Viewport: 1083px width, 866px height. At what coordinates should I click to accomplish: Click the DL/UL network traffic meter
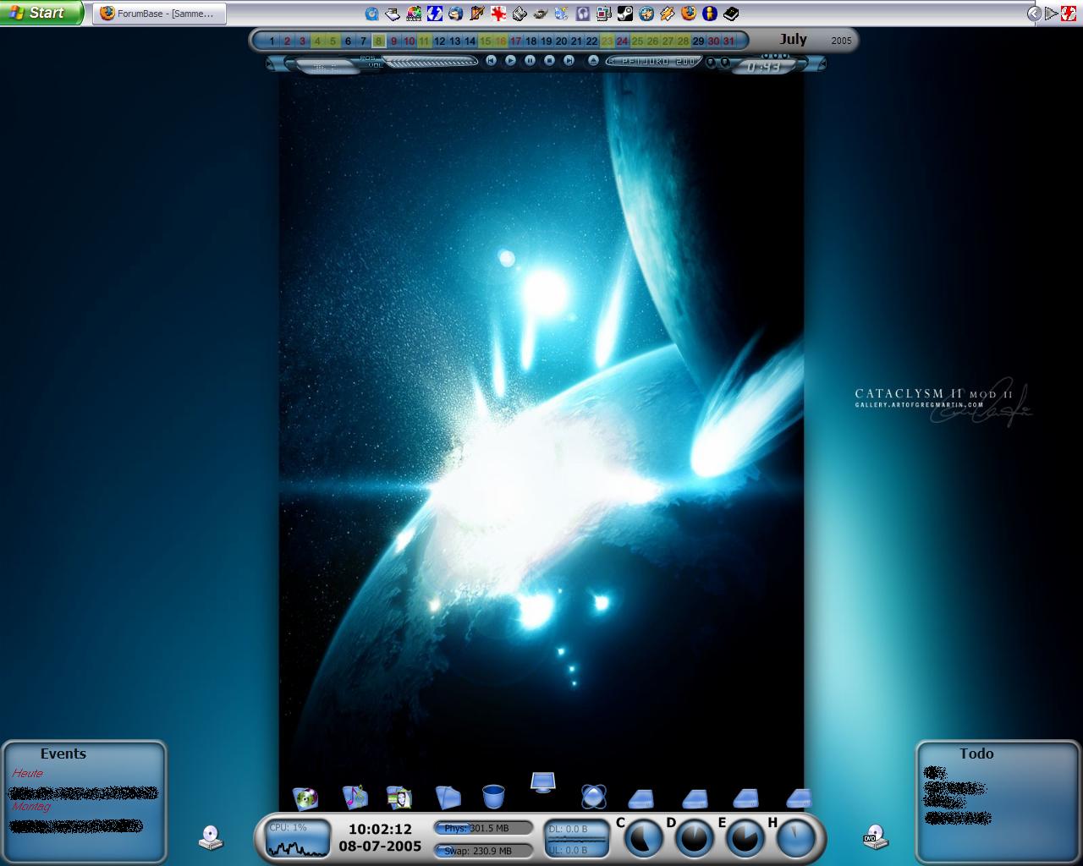click(x=576, y=839)
